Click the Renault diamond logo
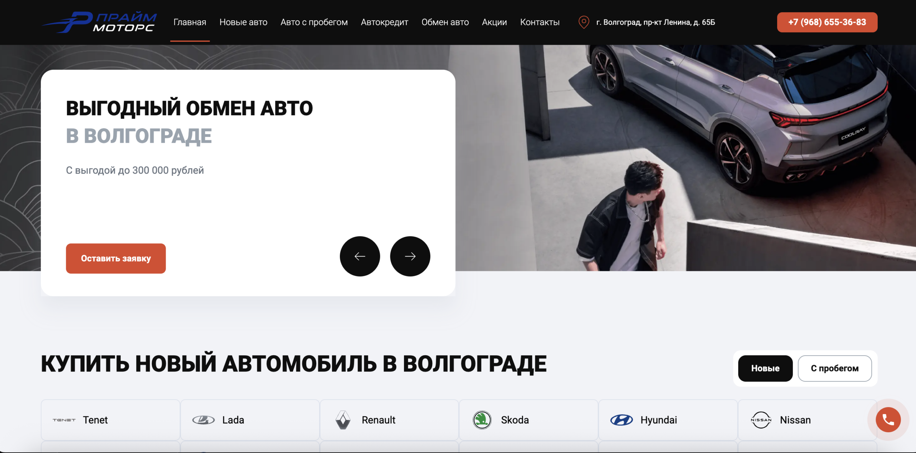916x453 pixels. click(343, 420)
